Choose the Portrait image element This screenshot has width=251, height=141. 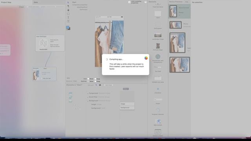click(x=158, y=47)
